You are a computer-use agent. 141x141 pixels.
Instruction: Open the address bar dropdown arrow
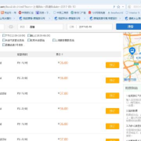tap(123, 7)
